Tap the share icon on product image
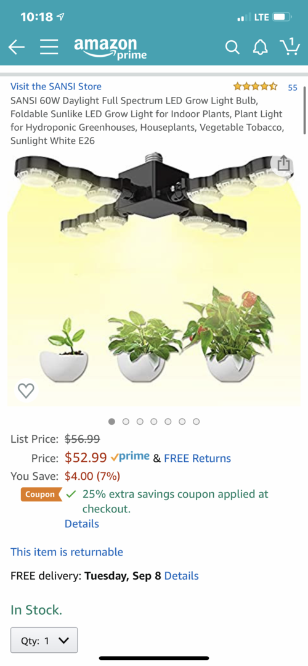The width and height of the screenshot is (308, 666). point(283,164)
